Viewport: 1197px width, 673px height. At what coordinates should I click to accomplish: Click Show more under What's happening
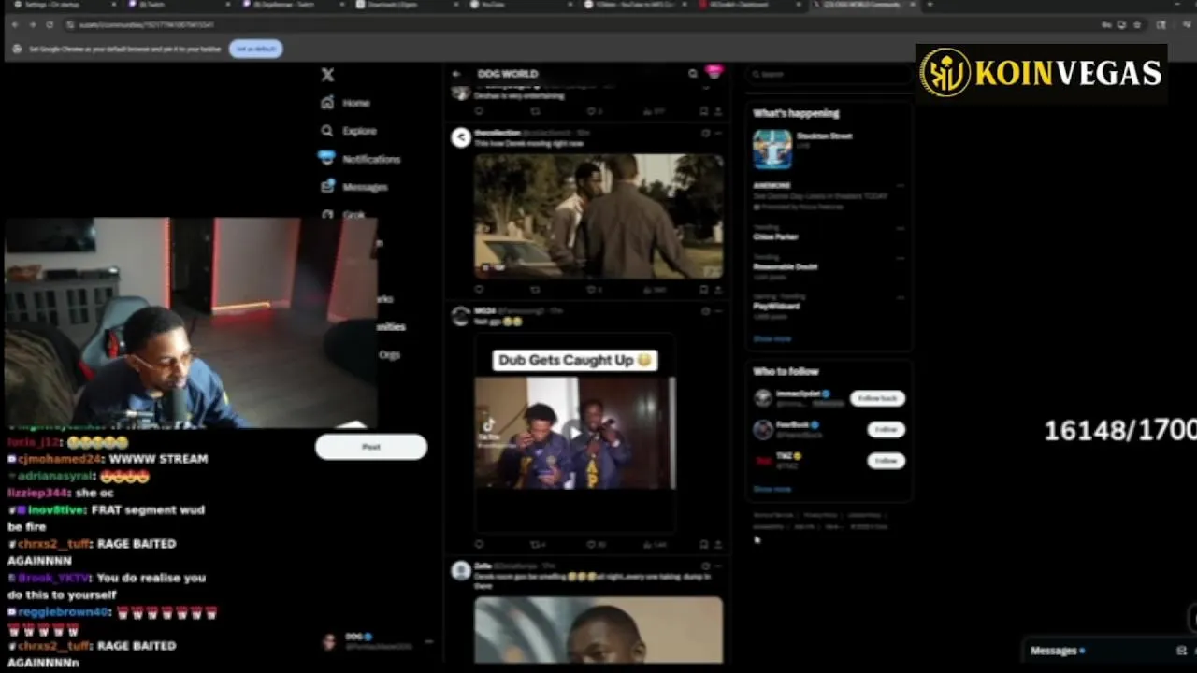pyautogui.click(x=772, y=338)
